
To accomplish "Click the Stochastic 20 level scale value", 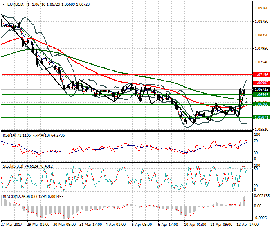I will point(256,186).
